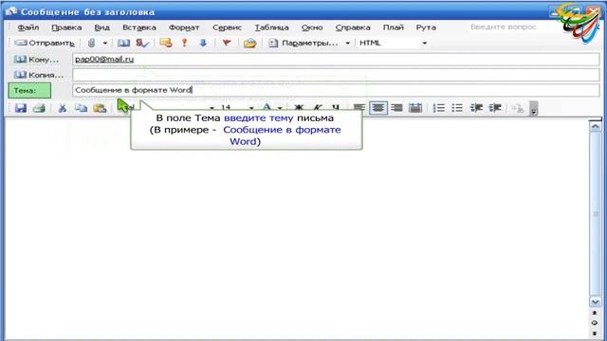The width and height of the screenshot is (607, 341).
Task: Open the address book icon in toolbar
Action: pyautogui.click(x=123, y=43)
